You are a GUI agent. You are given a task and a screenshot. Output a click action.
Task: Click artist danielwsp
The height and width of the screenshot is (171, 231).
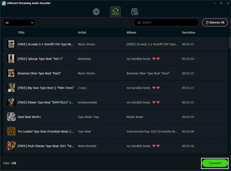coord(84,59)
